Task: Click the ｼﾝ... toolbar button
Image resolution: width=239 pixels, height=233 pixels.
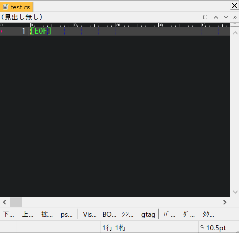Action: click(127, 214)
